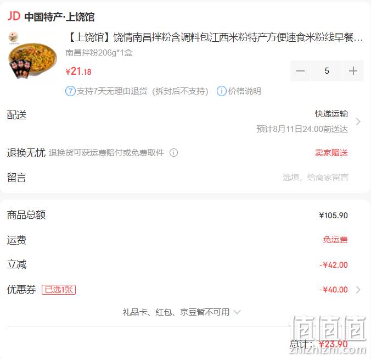Image resolution: width=371 pixels, height=359 pixels.
Task: Expand 礼品卡、红包、京豆暂不可用 dropdown arrow
Action: (x=237, y=312)
